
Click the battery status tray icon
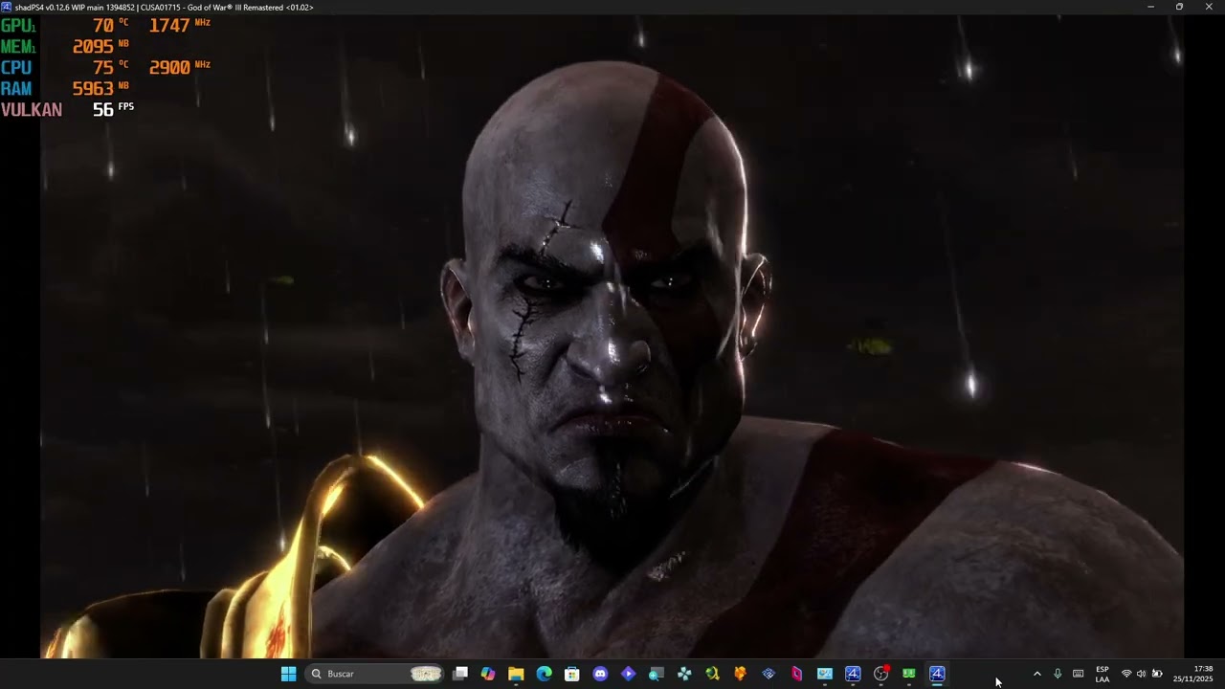(1157, 674)
